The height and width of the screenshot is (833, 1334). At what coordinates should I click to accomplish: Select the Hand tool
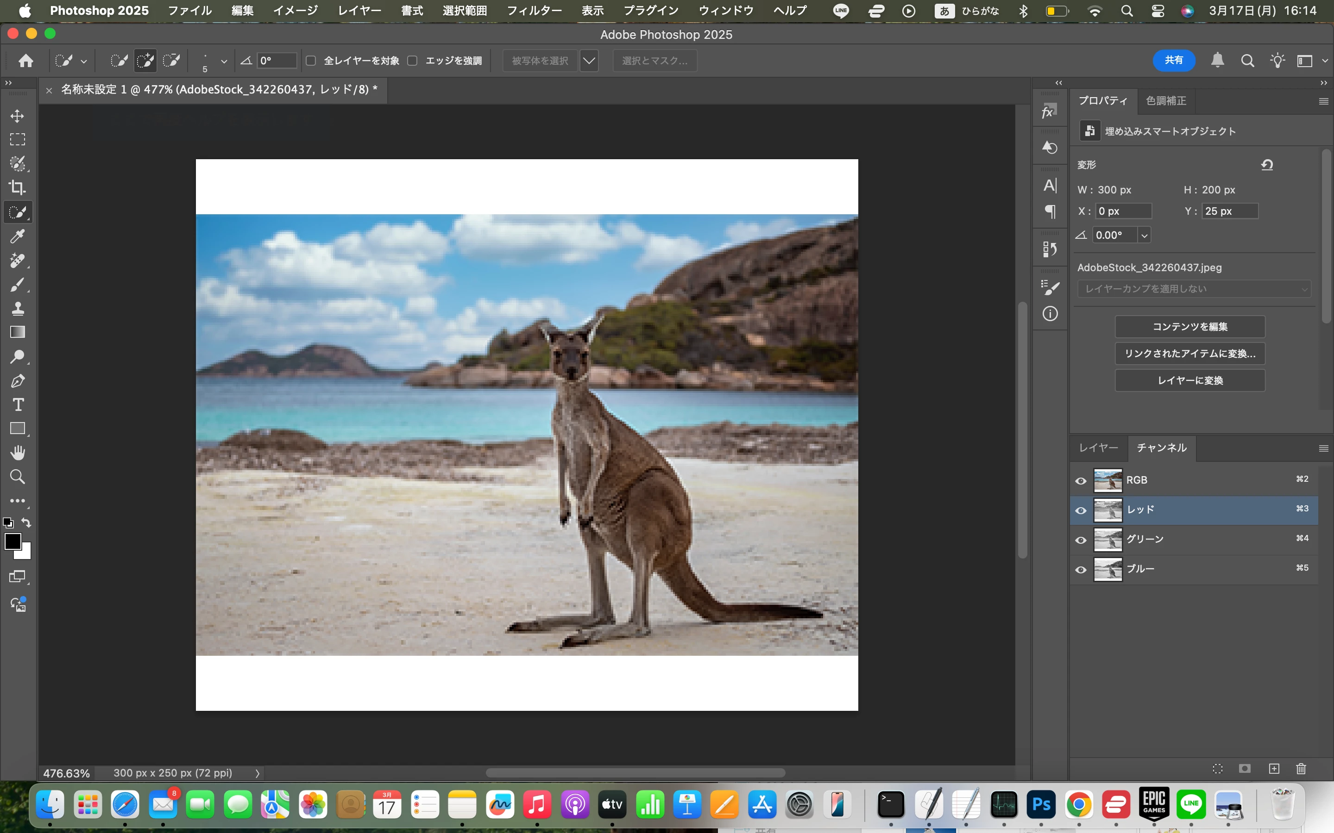pyautogui.click(x=18, y=452)
